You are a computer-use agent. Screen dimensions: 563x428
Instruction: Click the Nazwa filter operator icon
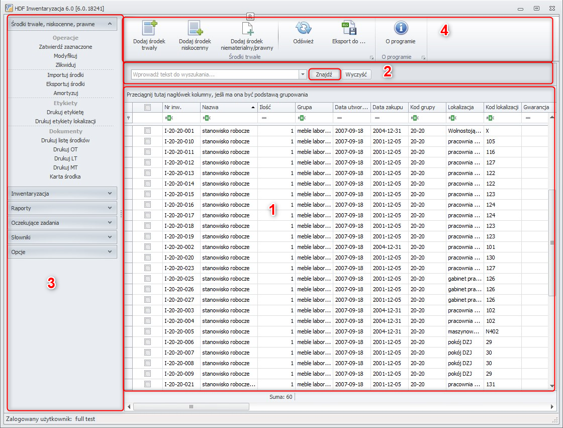pos(207,118)
